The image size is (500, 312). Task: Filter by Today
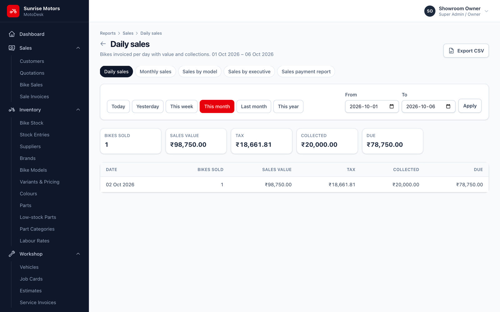(x=118, y=106)
